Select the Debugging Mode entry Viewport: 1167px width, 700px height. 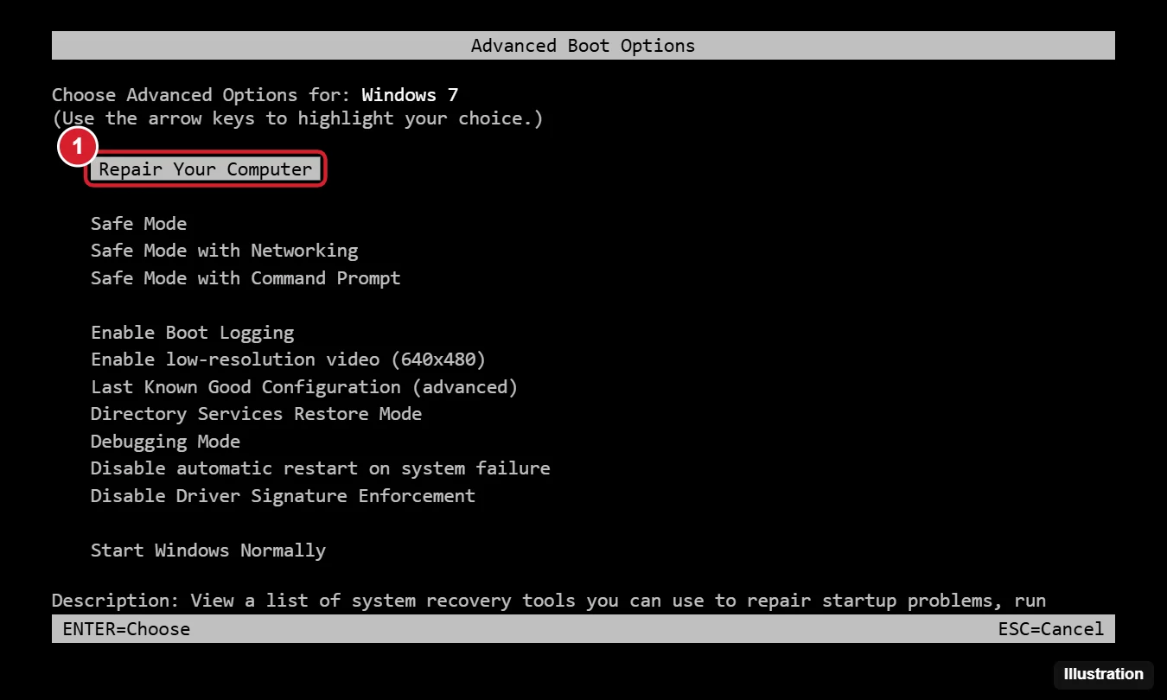[x=165, y=442]
